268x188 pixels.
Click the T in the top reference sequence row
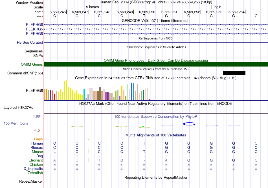click(x=144, y=16)
